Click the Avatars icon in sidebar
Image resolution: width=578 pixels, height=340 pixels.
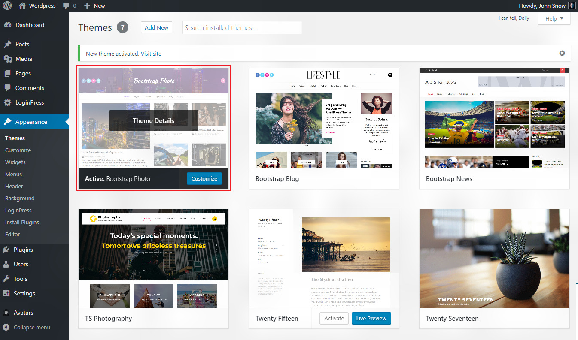[x=6, y=313]
